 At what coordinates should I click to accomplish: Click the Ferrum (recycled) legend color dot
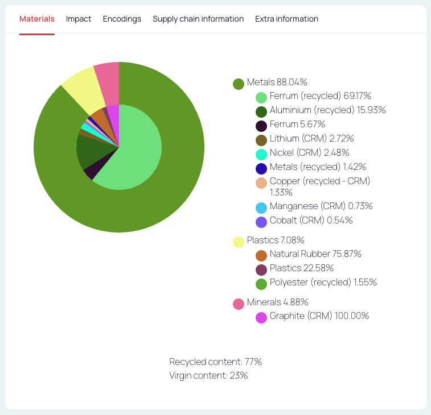[261, 98]
